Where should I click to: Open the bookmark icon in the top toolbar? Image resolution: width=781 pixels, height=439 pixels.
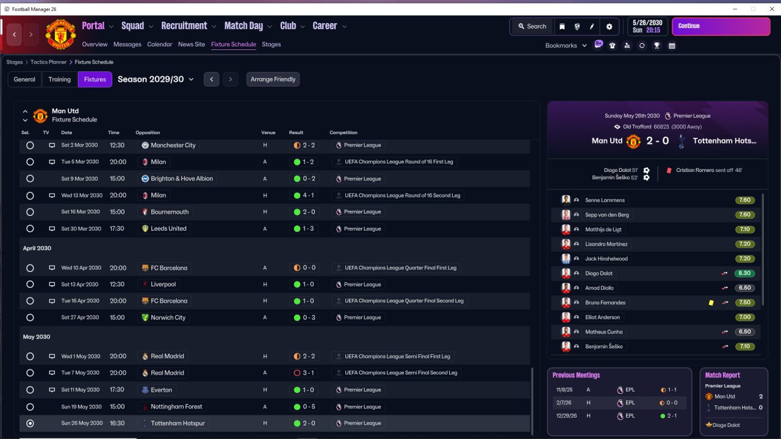tap(562, 26)
